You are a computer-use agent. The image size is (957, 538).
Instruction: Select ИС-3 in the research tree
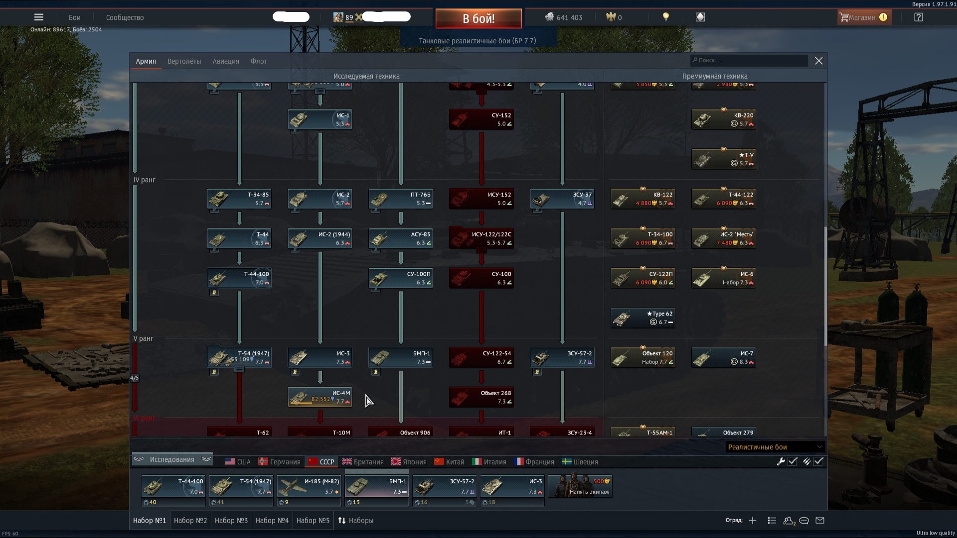[320, 358]
